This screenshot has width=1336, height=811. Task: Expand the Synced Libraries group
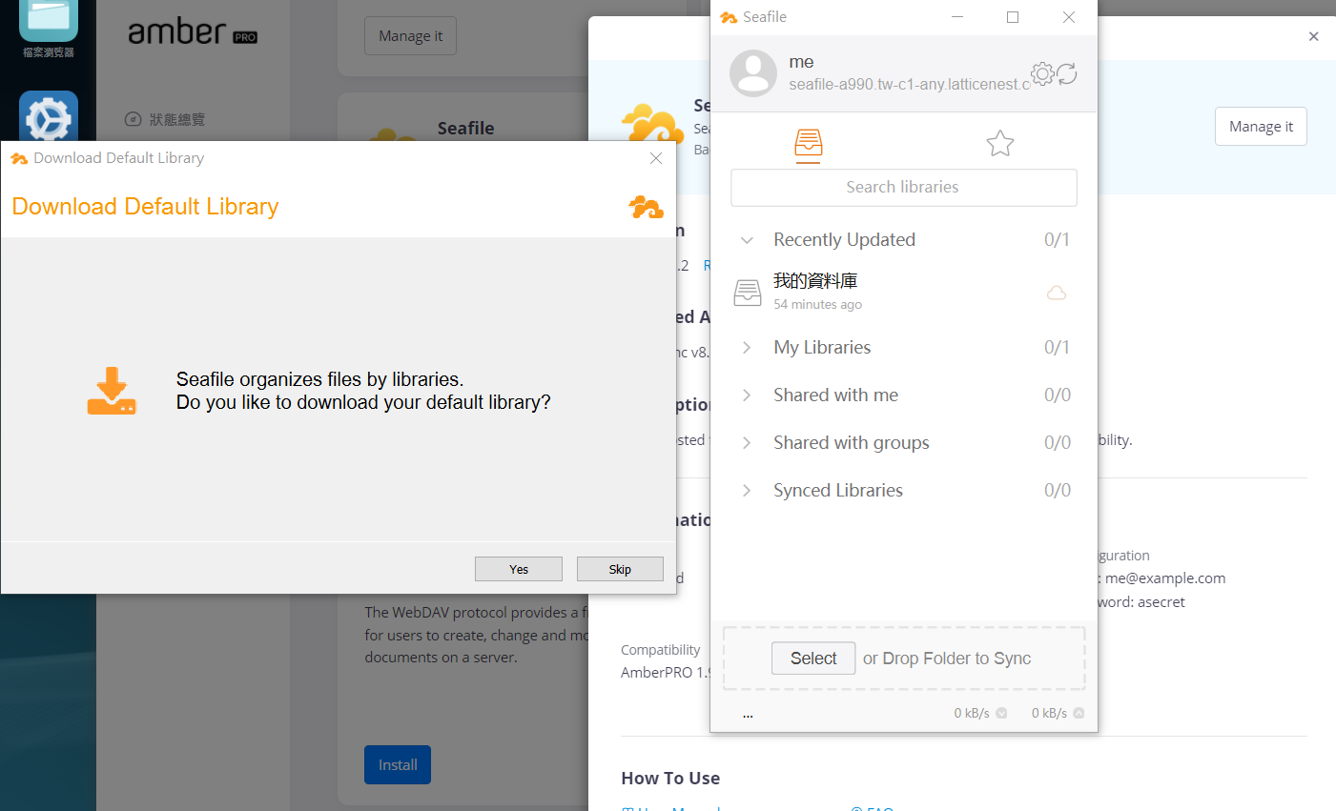[x=748, y=491]
